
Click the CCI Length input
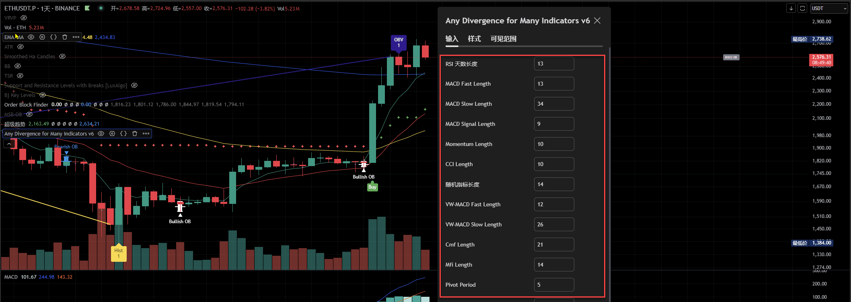[x=554, y=164]
